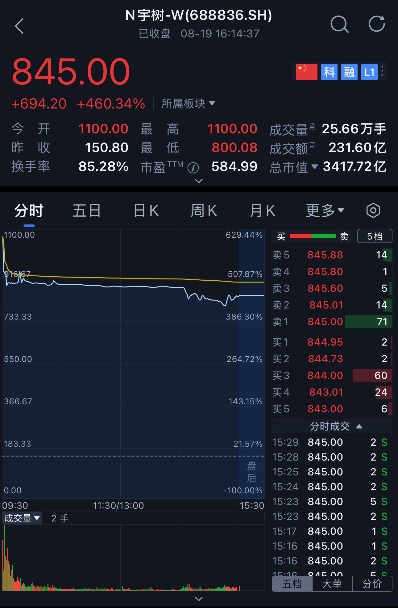Tap the refresh icon
Image resolution: width=398 pixels, height=608 pixels.
coord(377,24)
